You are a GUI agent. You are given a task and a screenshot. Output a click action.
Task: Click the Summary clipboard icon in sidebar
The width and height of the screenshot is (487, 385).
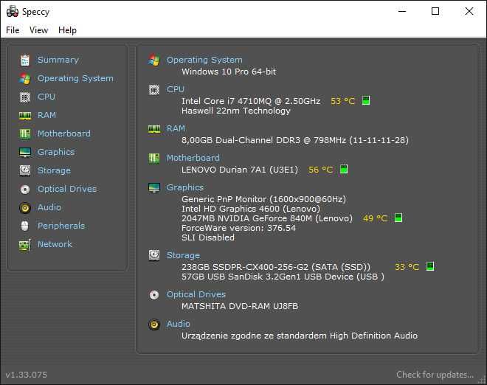(x=25, y=60)
